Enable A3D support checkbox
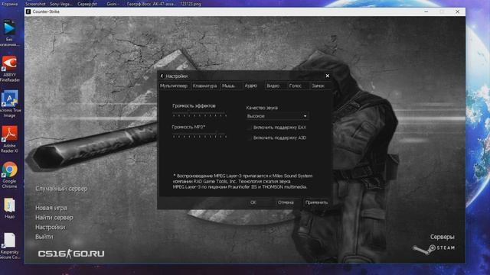Screen dimensions: 490x275 (x=249, y=137)
